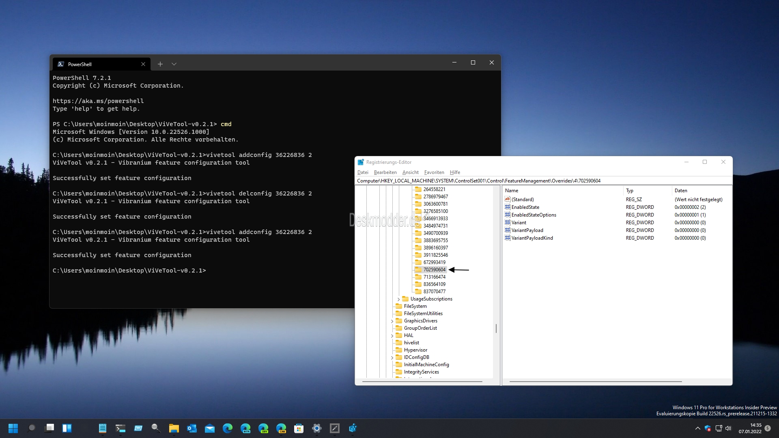Open the pen app taskbar icon
The height and width of the screenshot is (438, 779).
[x=335, y=428]
